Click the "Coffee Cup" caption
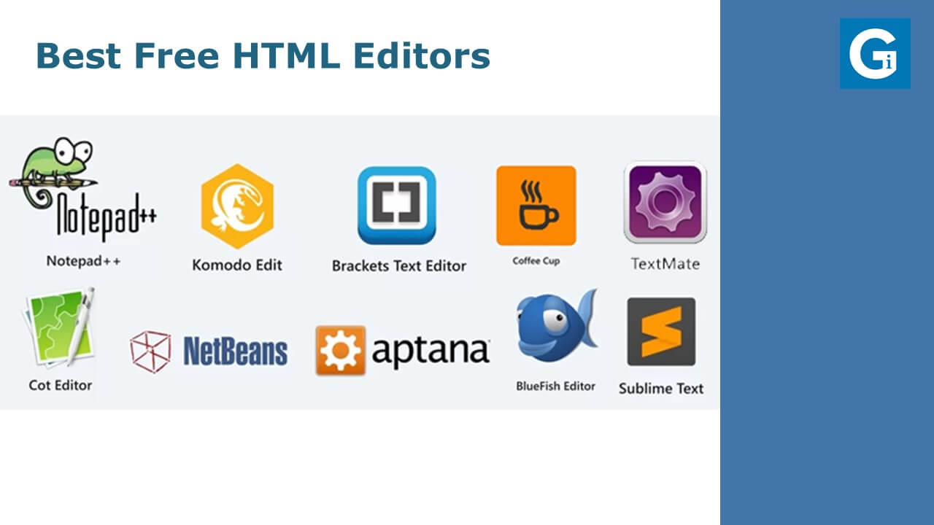The height and width of the screenshot is (525, 934). pos(536,261)
